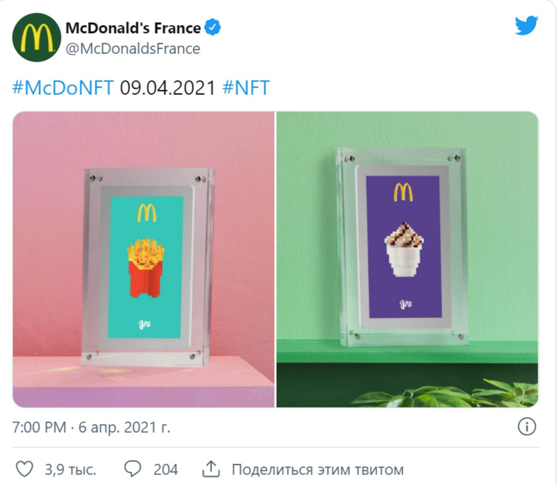Click the 204 replies count
Screen dimensions: 557x485
point(165,470)
